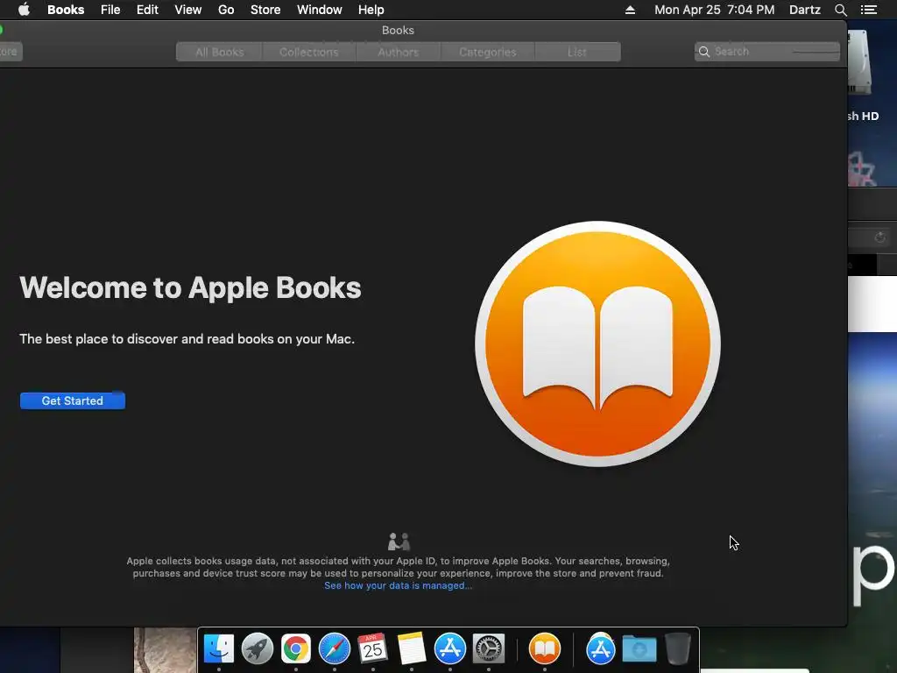Select the hard drive icon on desktop

[x=860, y=63]
